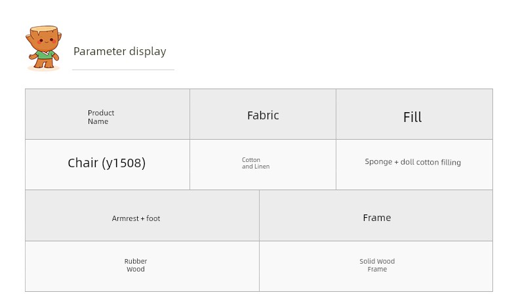Select the Fill header cell
This screenshot has height=303, width=518.
[x=414, y=114]
